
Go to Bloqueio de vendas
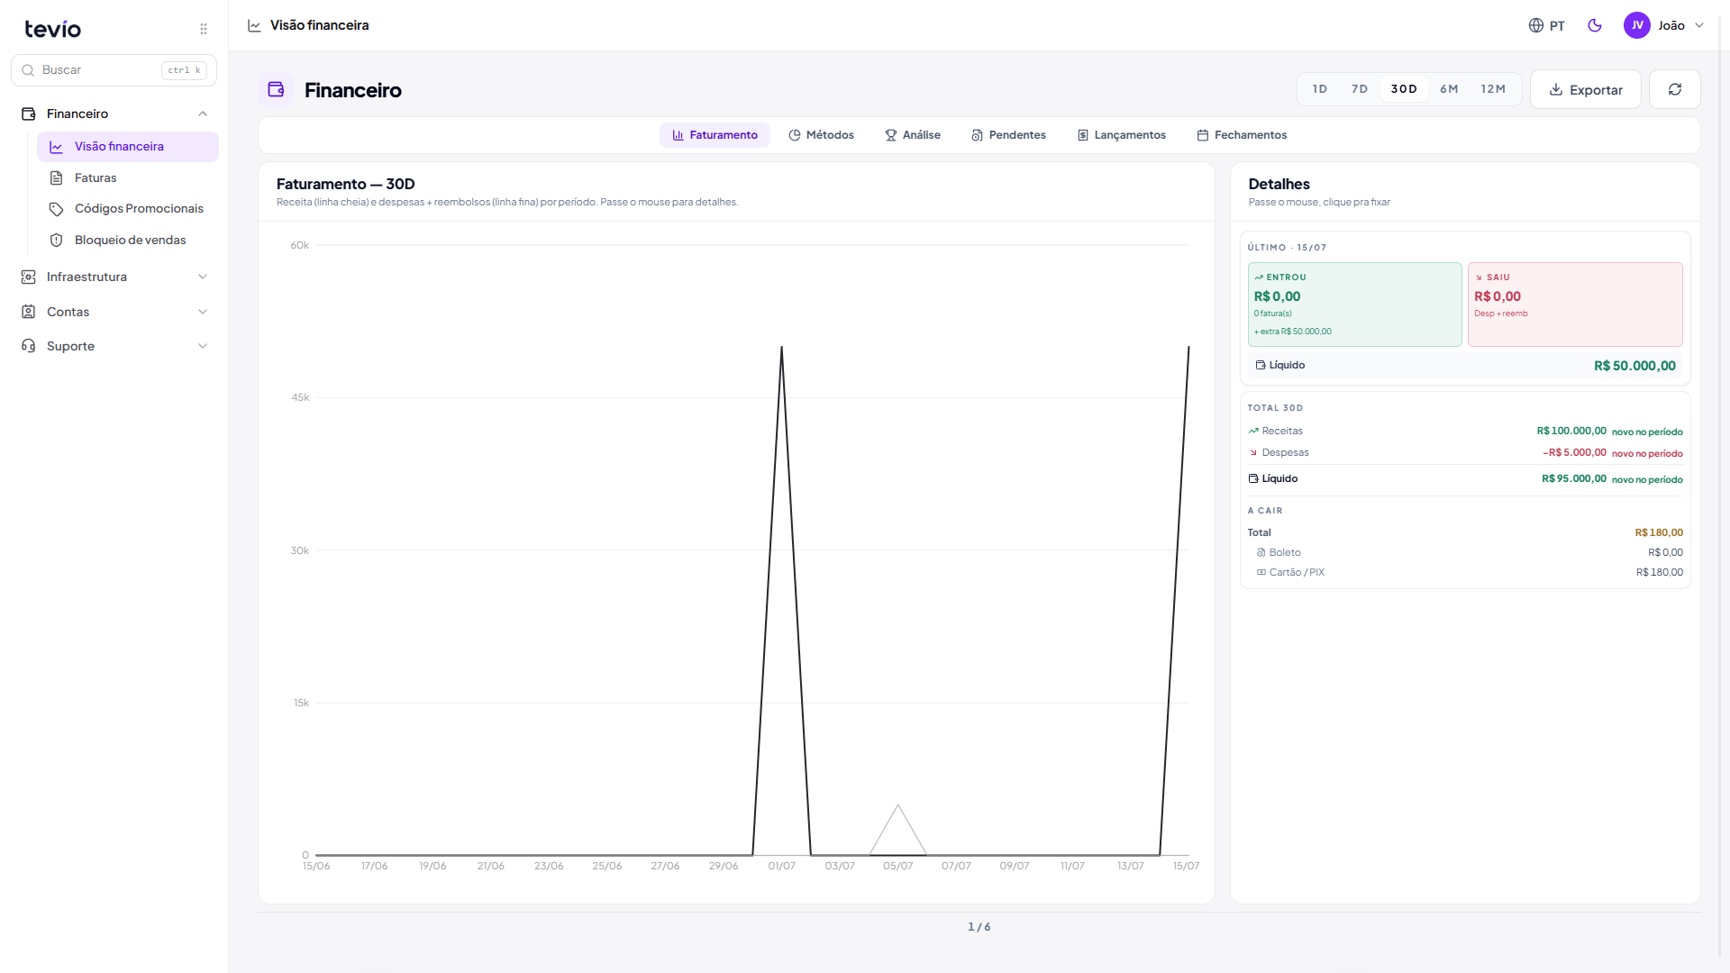pos(128,240)
